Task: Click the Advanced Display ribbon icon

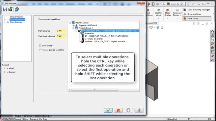Action: tap(177, 10)
